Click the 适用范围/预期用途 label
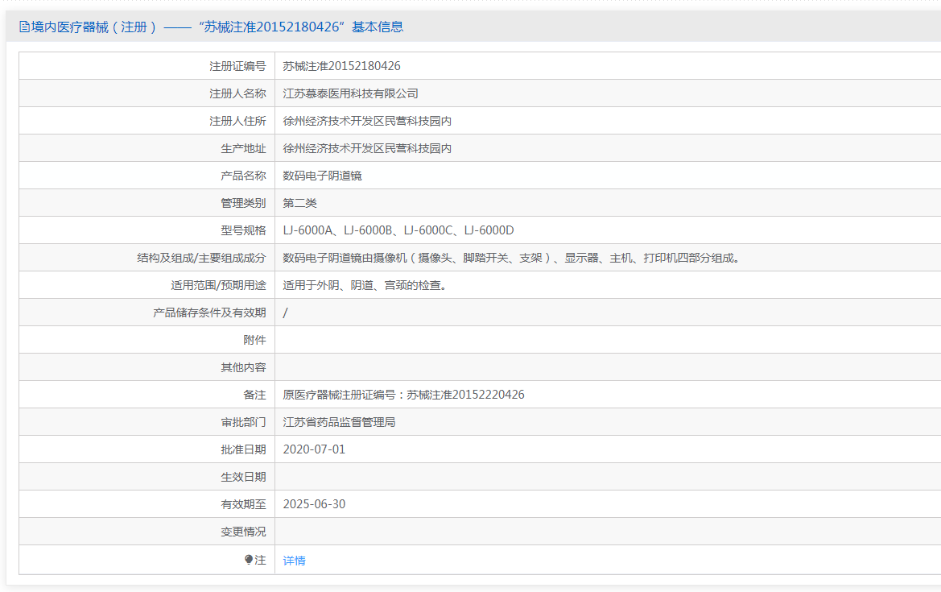The width and height of the screenshot is (941, 592). click(x=218, y=285)
